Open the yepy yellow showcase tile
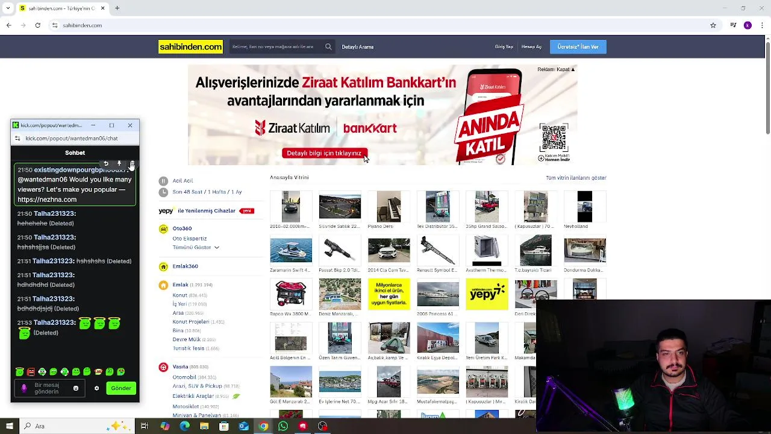Viewport: 771px width, 434px height. tap(487, 294)
